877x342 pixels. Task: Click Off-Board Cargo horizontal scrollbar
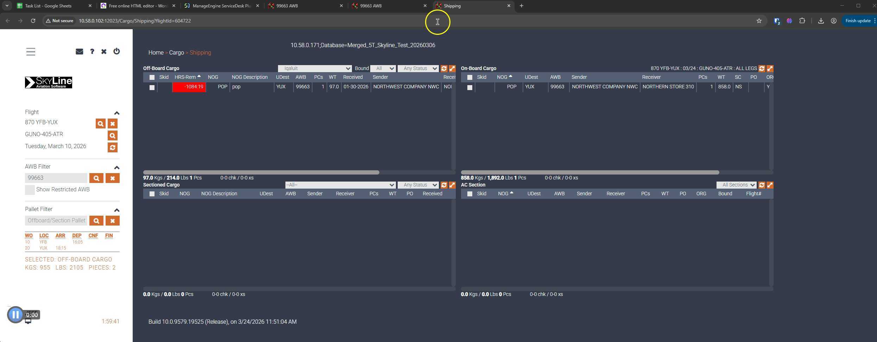(261, 173)
